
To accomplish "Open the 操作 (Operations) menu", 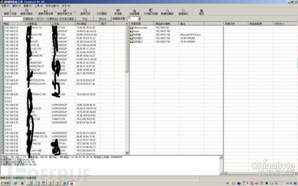I will click(x=16, y=6).
